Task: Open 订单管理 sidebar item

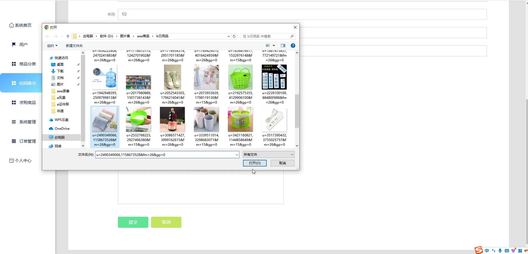Action: click(24, 141)
